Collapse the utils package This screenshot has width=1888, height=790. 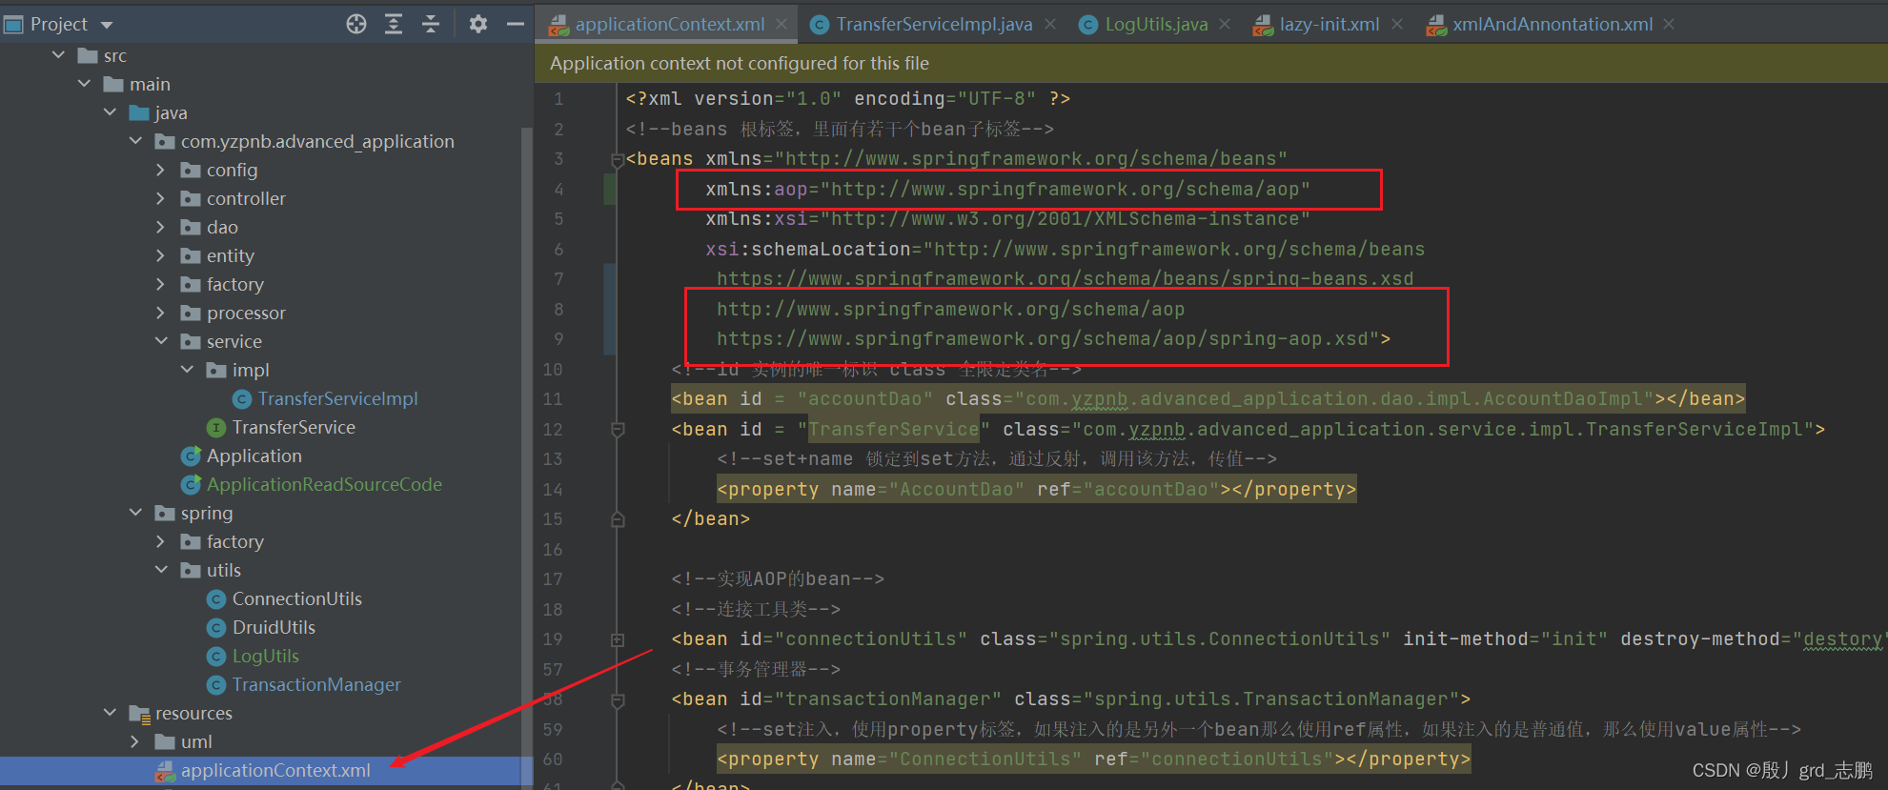(x=161, y=570)
